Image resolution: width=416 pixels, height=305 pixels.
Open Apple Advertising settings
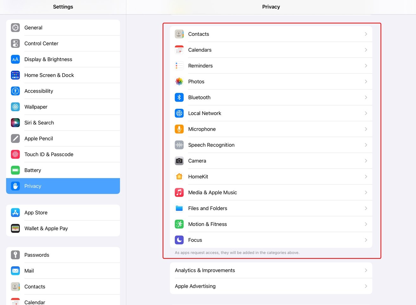195,286
